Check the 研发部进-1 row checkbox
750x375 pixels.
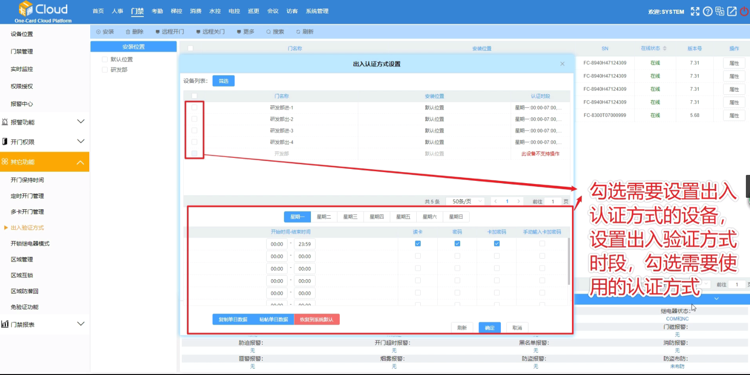coord(194,107)
